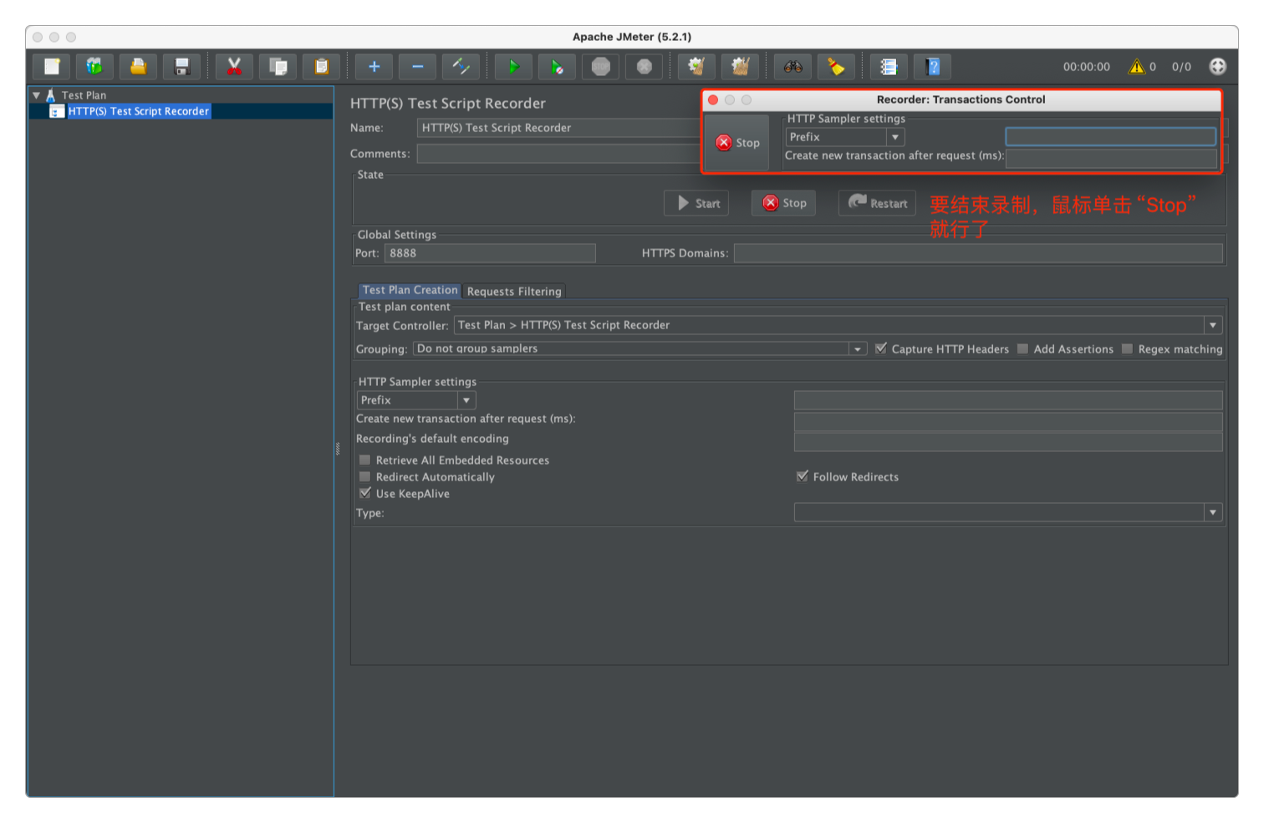Click the Copy toolbar icon

tap(278, 66)
